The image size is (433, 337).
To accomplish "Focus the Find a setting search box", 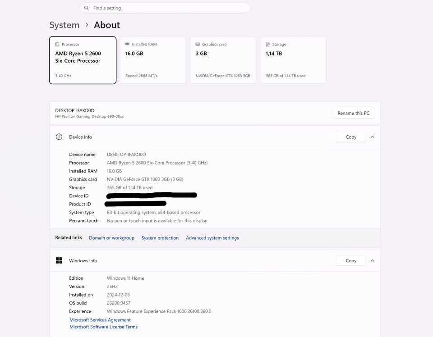I will pyautogui.click(x=165, y=8).
